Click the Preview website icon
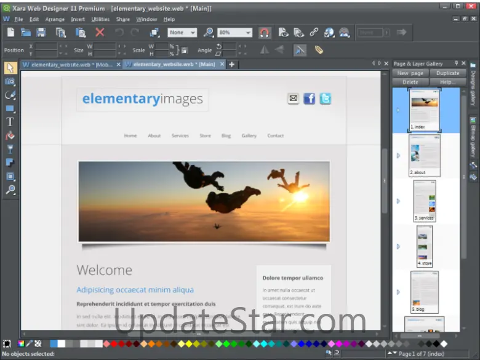 [298, 32]
